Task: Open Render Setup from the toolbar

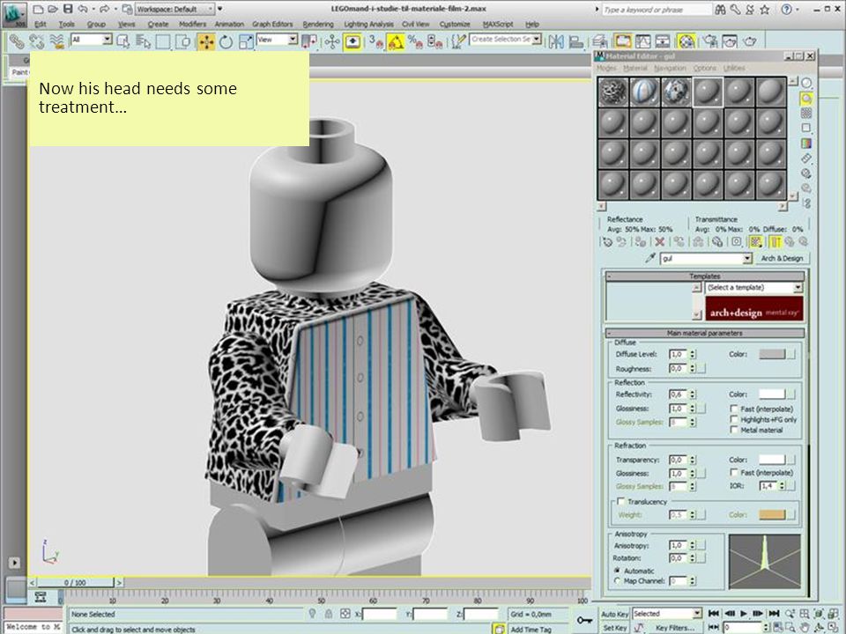Action: (710, 41)
